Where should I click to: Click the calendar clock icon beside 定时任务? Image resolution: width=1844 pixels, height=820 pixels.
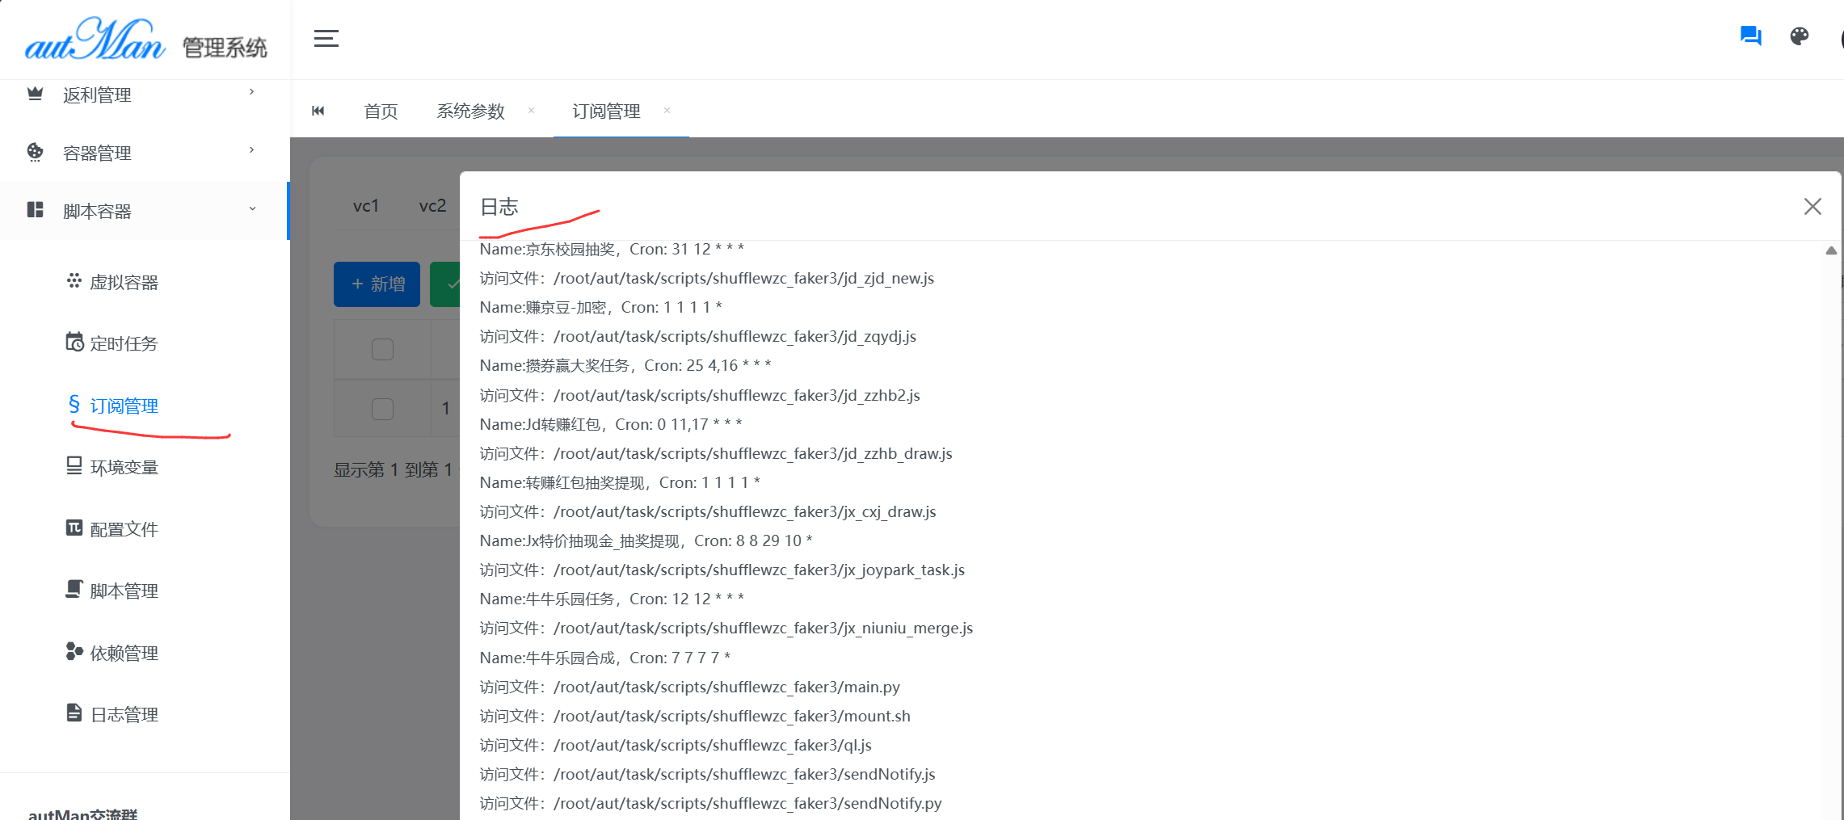pos(74,342)
